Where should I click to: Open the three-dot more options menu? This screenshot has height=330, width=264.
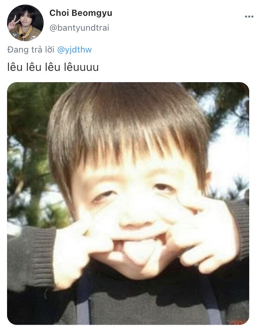[249, 17]
